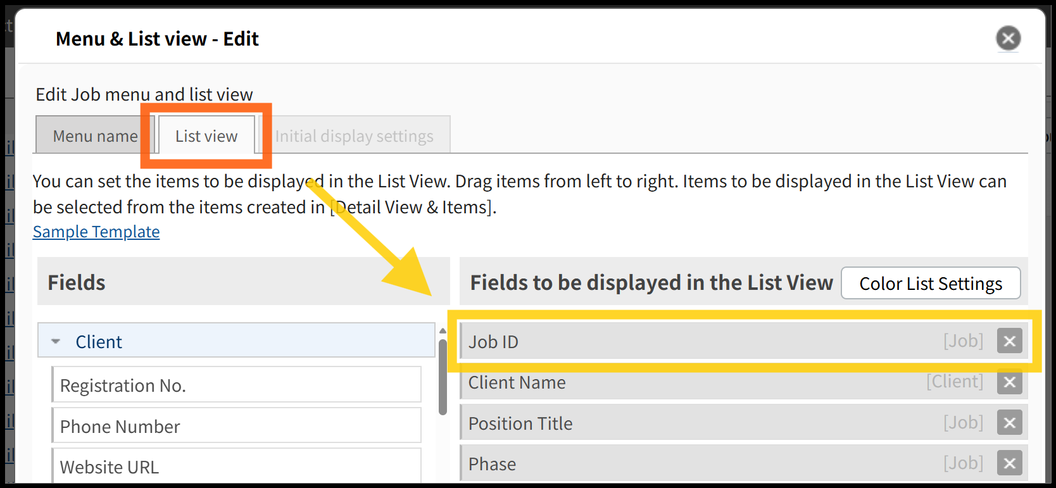1056x488 pixels.
Task: Switch to the Menu name tab
Action: tap(95, 135)
